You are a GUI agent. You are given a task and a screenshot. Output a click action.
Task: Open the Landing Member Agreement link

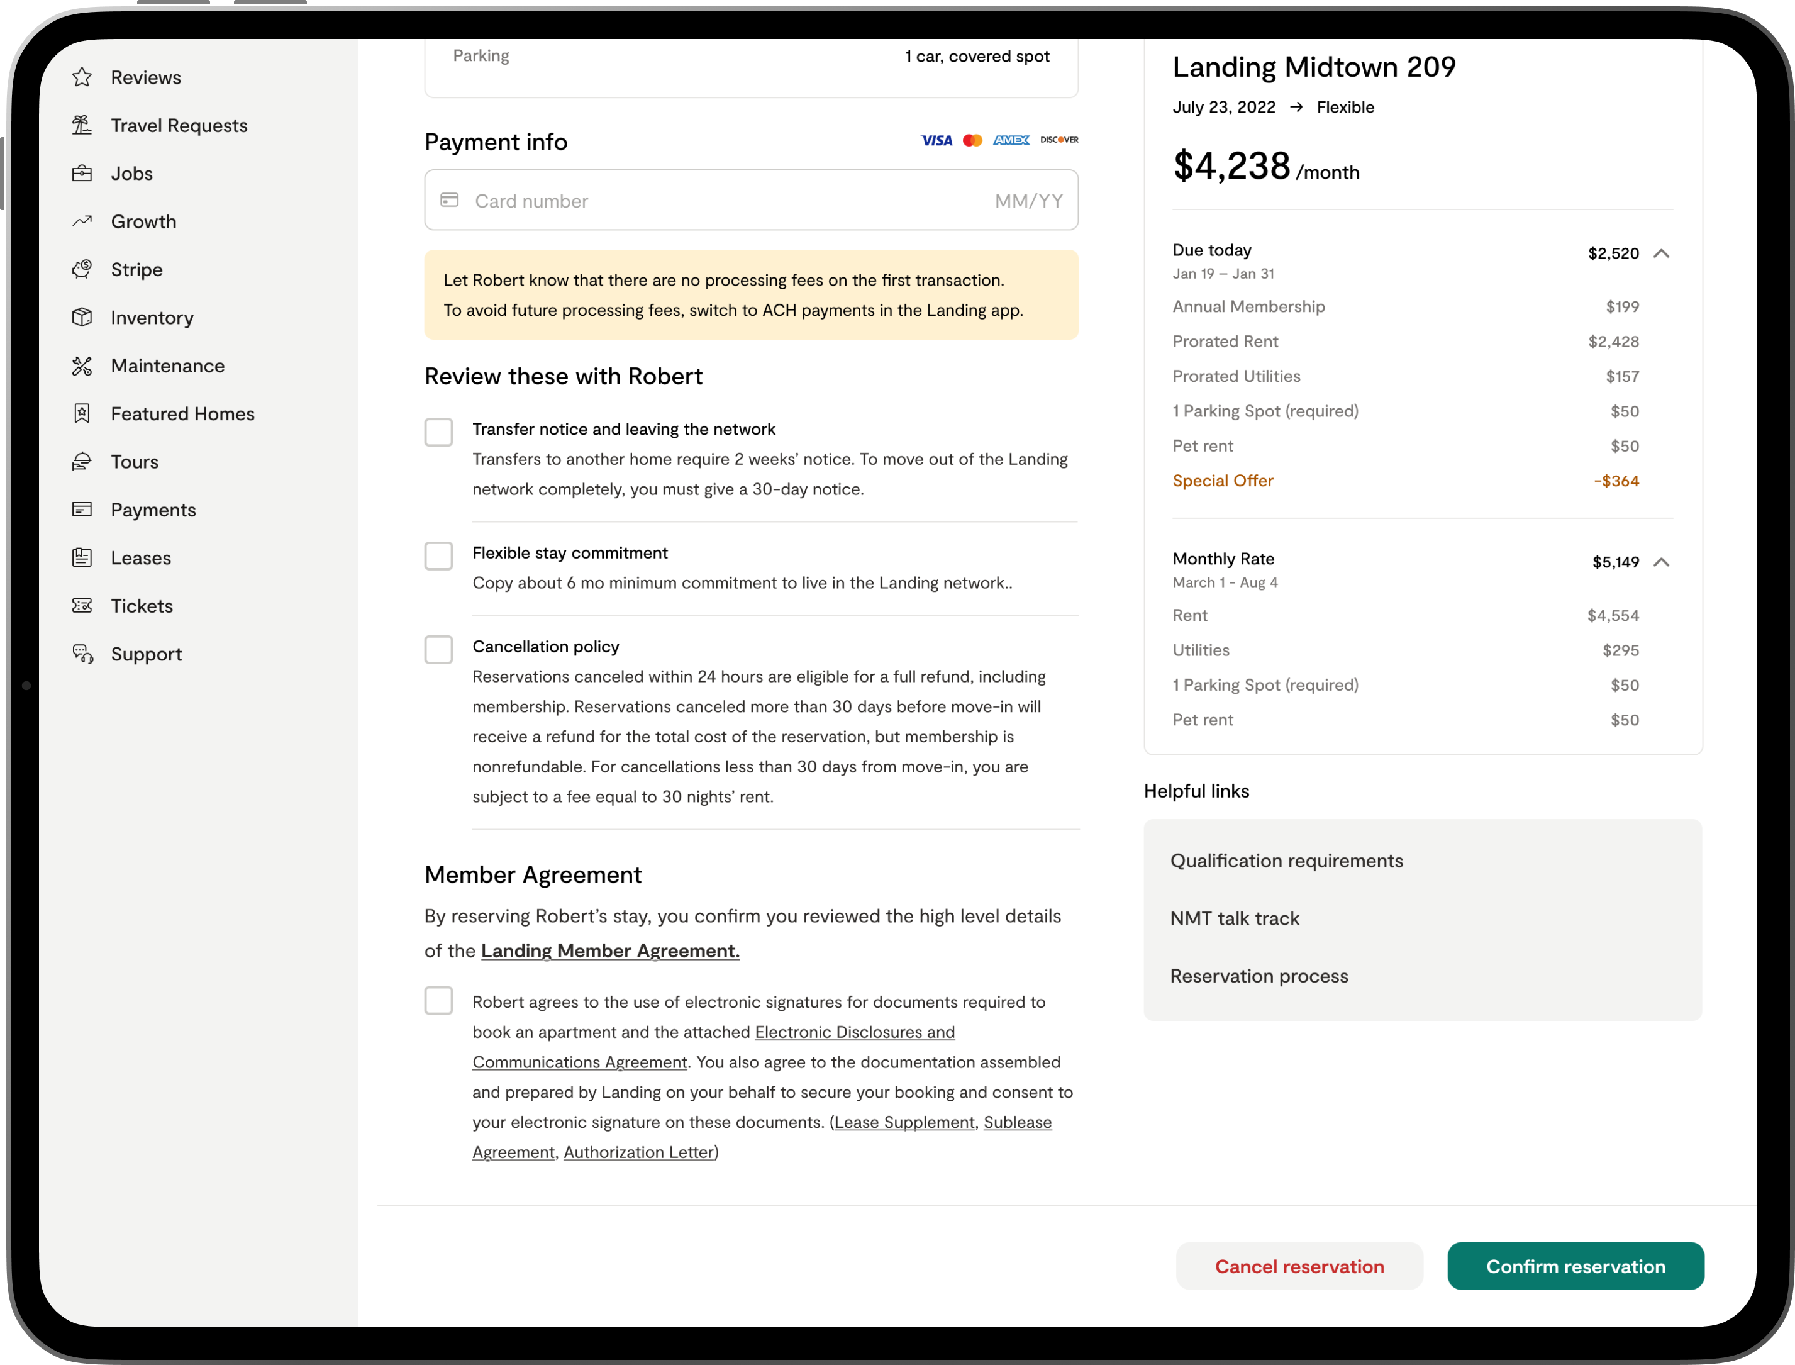(610, 950)
